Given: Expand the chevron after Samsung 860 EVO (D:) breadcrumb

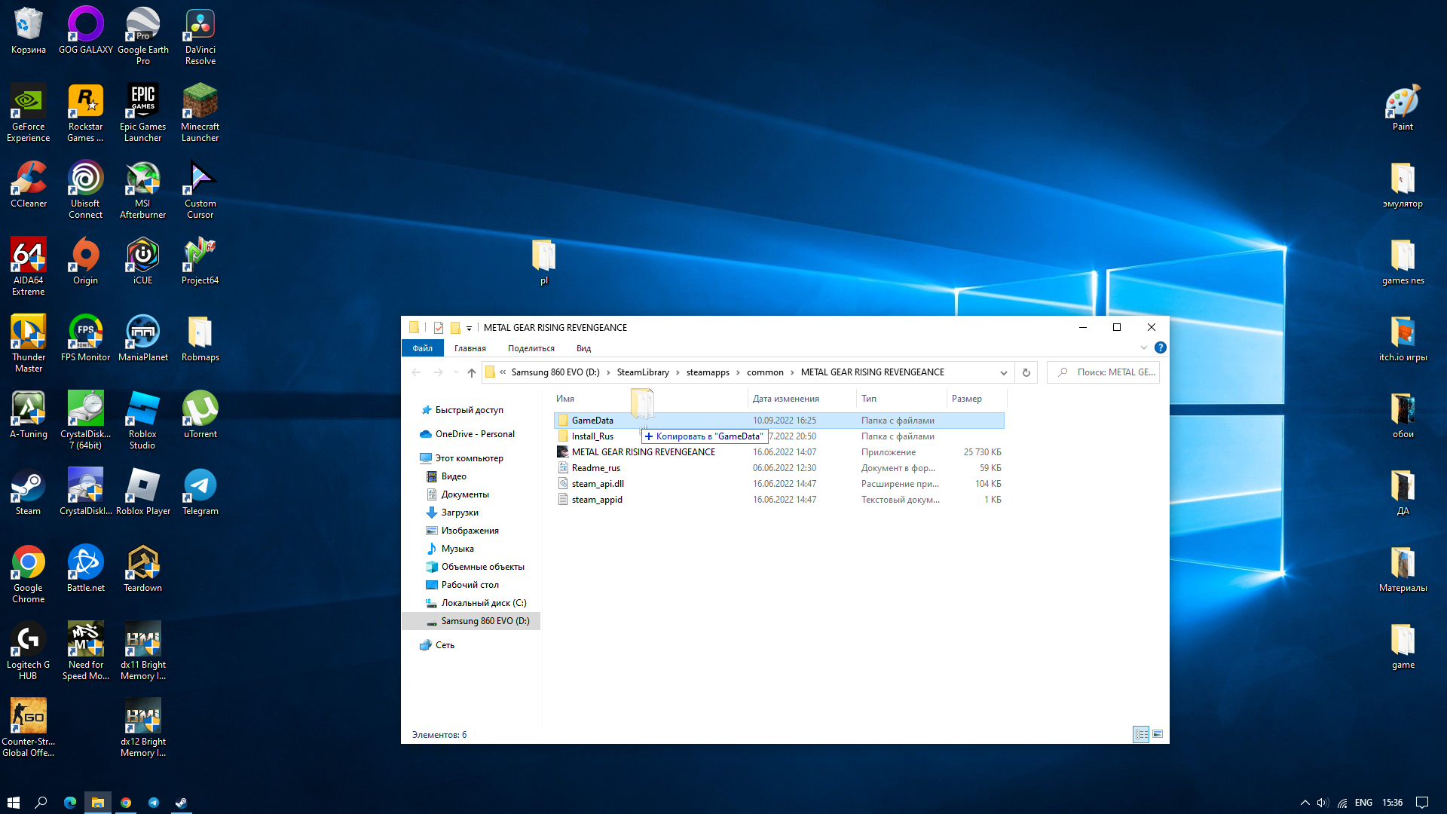Looking at the screenshot, I should [x=608, y=372].
